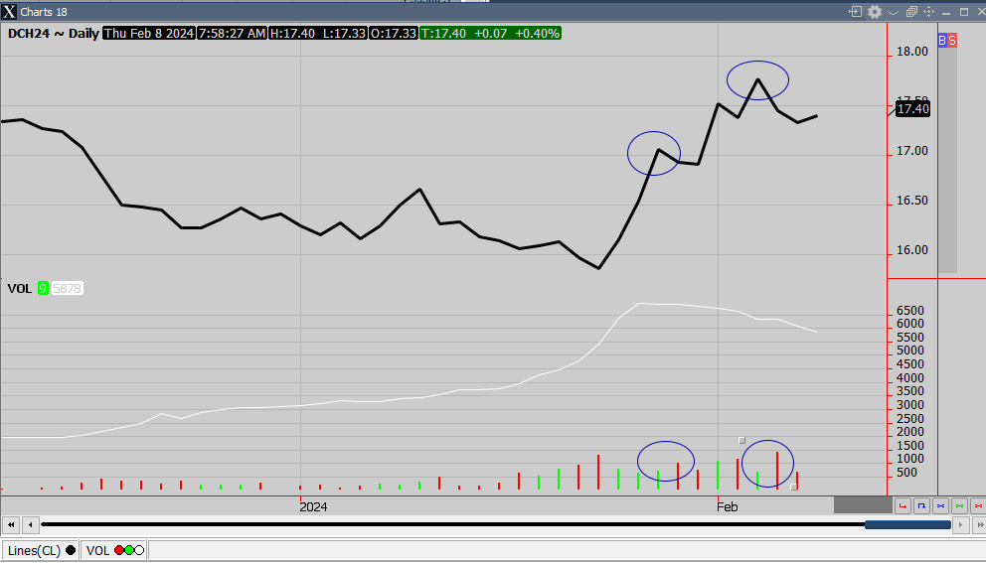The height and width of the screenshot is (563, 986).
Task: Select the Lines(CL) study tab
Action: coord(41,550)
